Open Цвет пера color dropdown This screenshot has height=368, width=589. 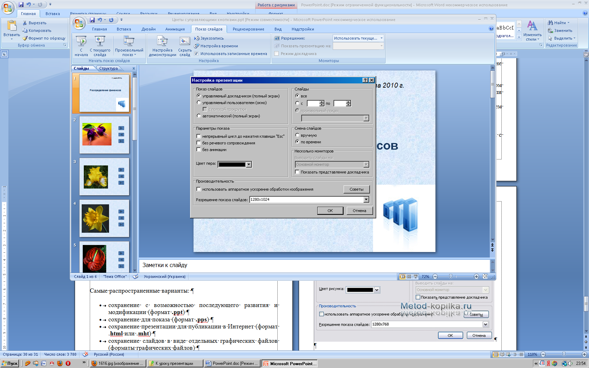pyautogui.click(x=249, y=164)
